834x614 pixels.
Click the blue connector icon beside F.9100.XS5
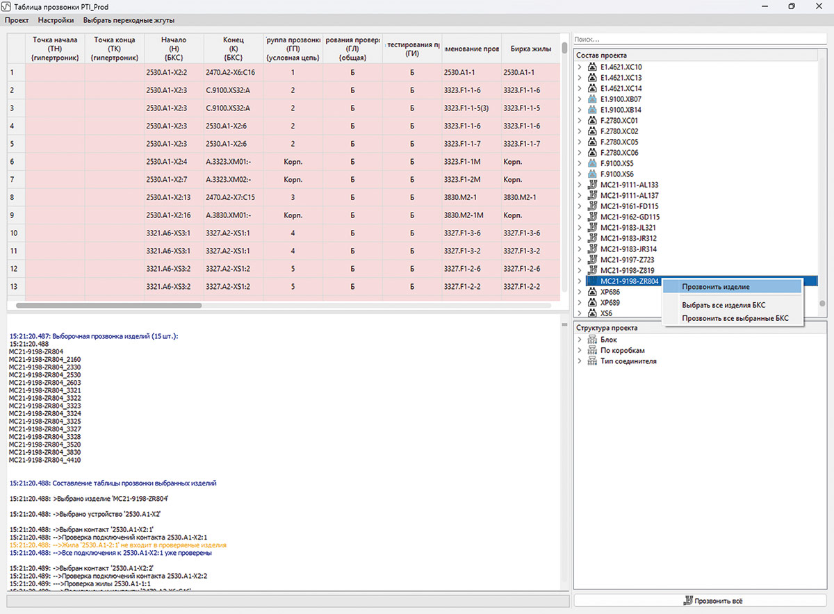(x=593, y=164)
